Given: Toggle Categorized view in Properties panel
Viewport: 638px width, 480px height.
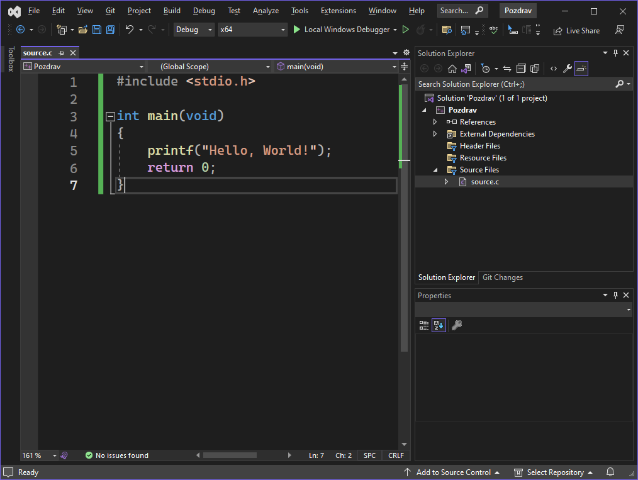Looking at the screenshot, I should [424, 325].
